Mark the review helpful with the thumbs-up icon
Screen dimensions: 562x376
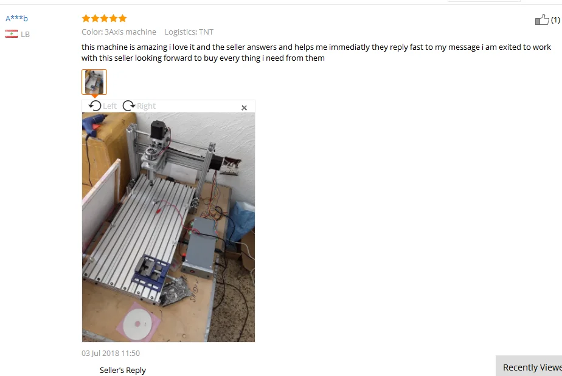541,19
